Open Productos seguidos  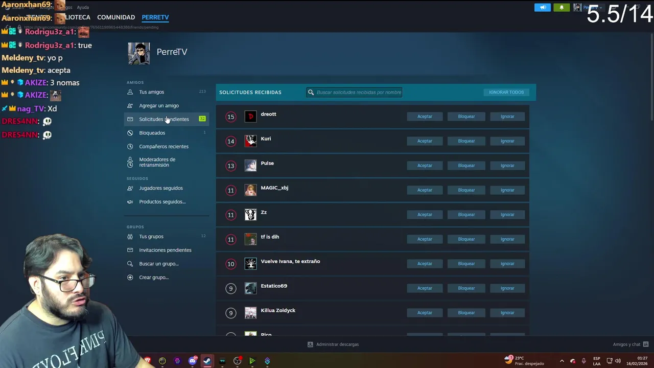pos(167,202)
